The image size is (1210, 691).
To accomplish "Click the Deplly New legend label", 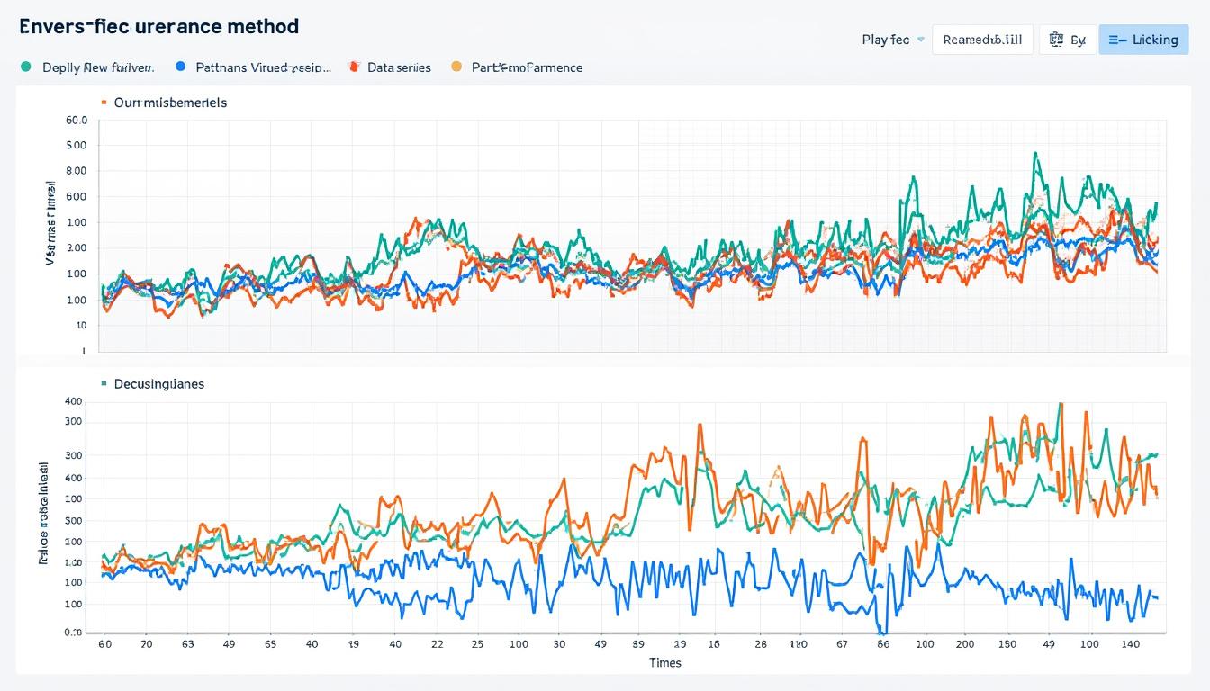I will [x=98, y=67].
